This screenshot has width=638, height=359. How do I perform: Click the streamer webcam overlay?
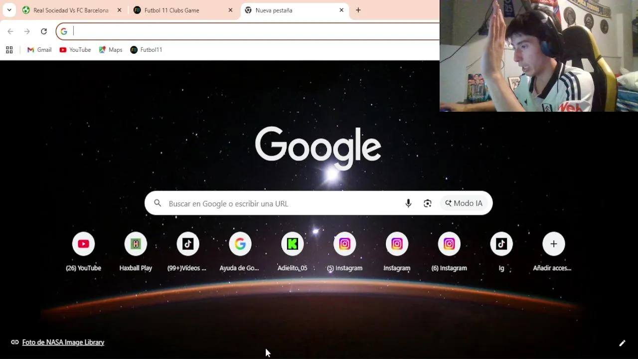(539, 55)
